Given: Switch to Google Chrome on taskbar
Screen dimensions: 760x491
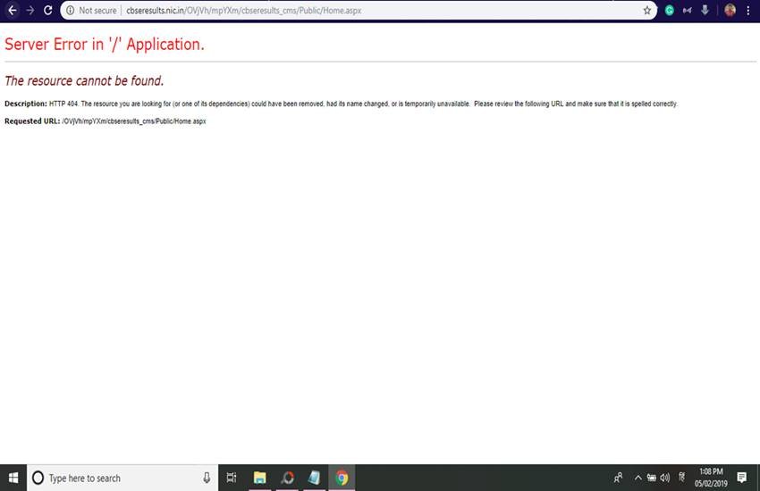Looking at the screenshot, I should 342,478.
